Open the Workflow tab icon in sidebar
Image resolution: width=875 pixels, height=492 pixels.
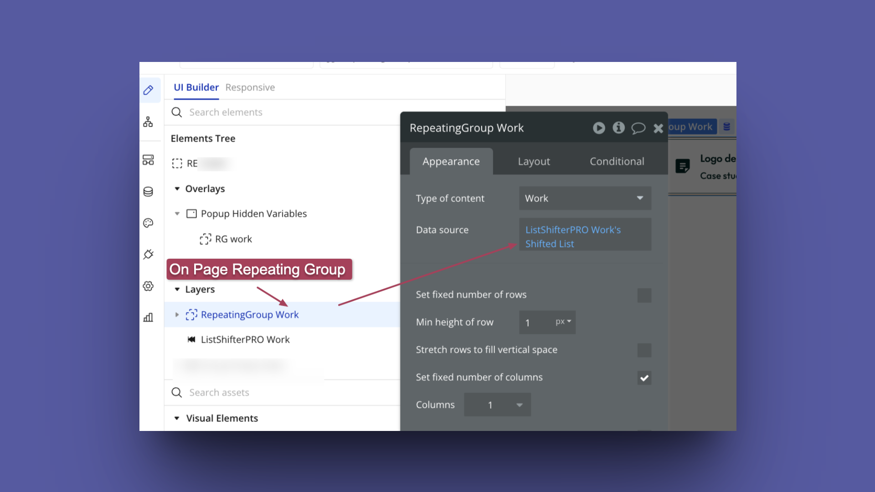pyautogui.click(x=148, y=122)
